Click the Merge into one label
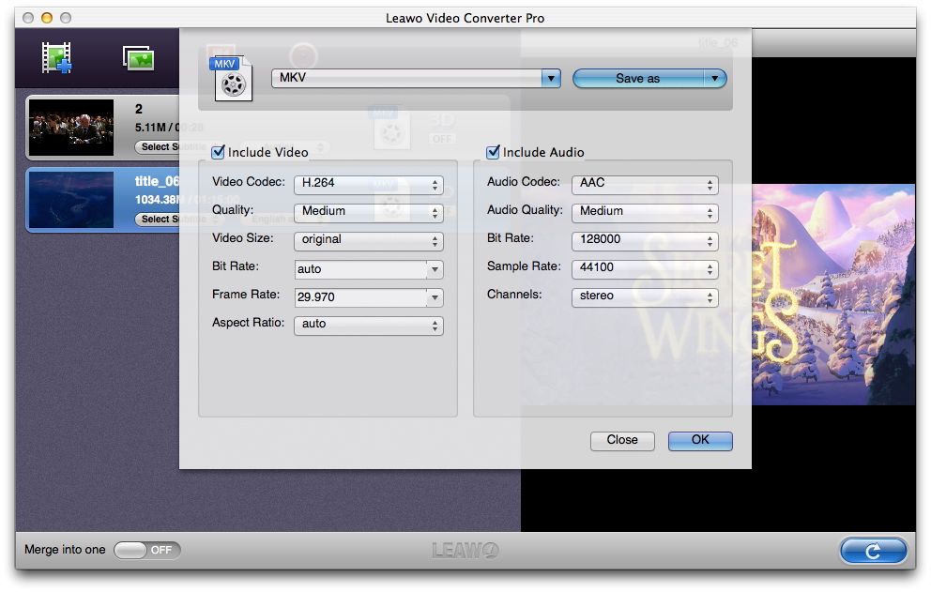This screenshot has width=931, height=592. click(65, 550)
